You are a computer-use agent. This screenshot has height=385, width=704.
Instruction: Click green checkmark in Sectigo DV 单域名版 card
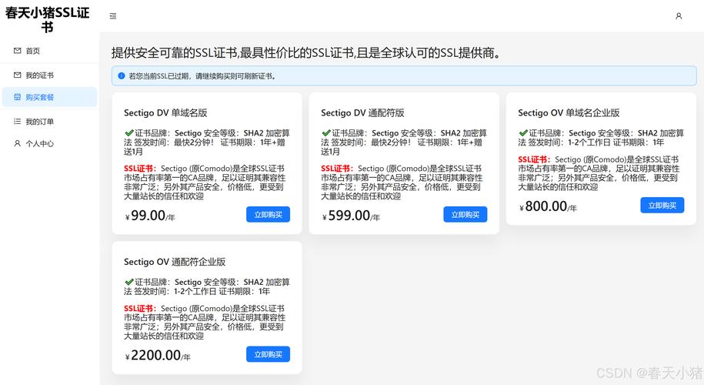coord(129,133)
